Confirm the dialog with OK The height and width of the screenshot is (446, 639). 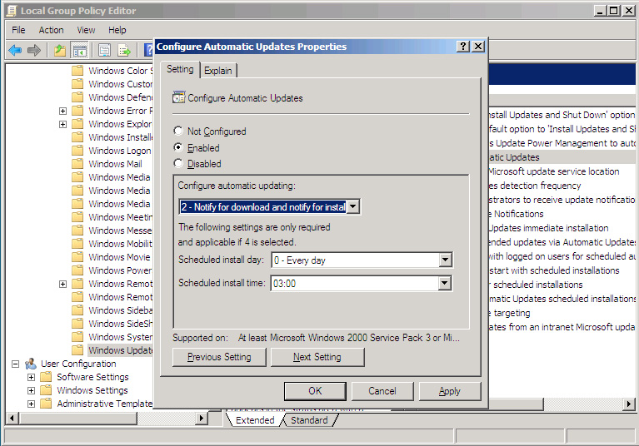click(315, 390)
